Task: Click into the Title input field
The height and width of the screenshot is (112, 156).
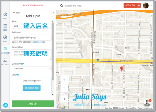Action: 32,26
